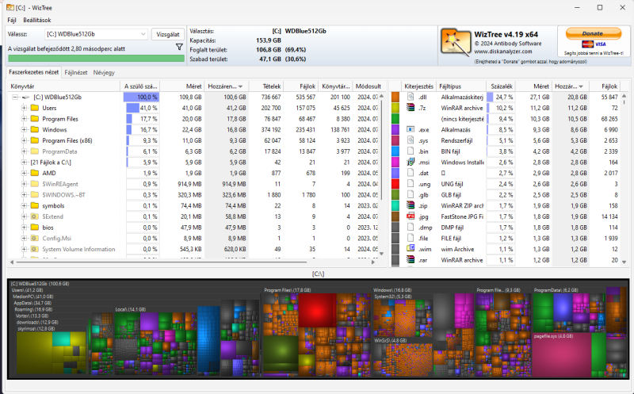Select the $WinREAgent tree row
The height and width of the screenshot is (394, 634).
click(x=193, y=184)
